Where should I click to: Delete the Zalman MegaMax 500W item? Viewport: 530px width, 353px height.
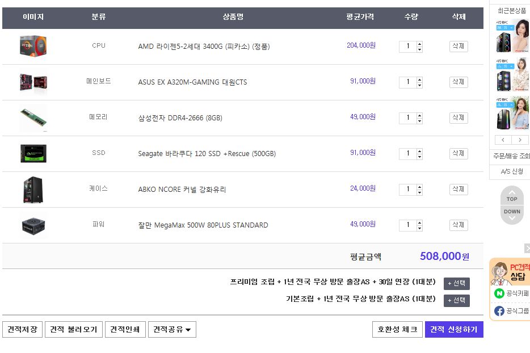pyautogui.click(x=459, y=225)
